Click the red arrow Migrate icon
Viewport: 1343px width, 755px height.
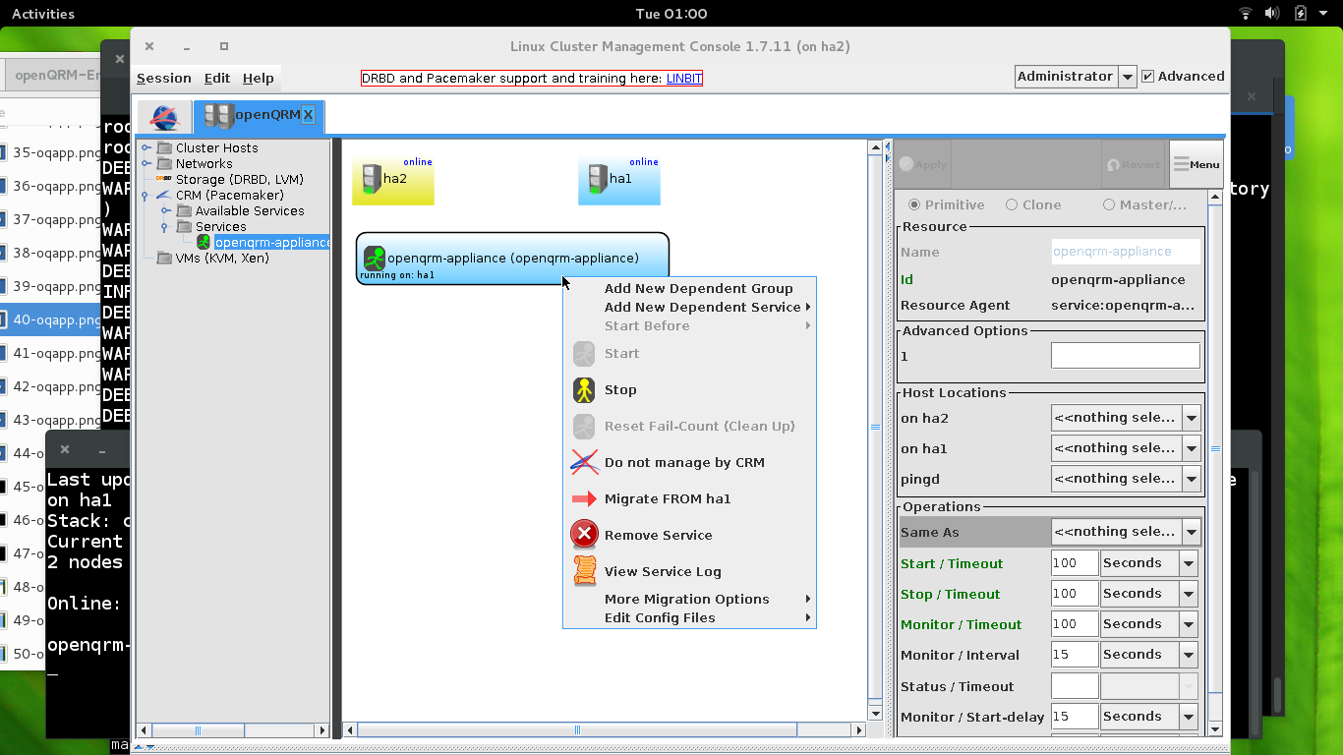click(x=584, y=498)
